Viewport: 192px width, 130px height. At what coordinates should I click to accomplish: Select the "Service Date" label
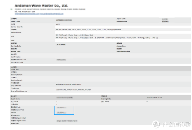[16, 46]
